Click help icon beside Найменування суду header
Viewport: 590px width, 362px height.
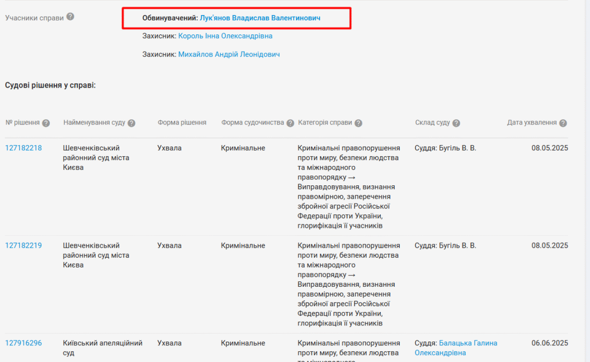click(x=131, y=123)
